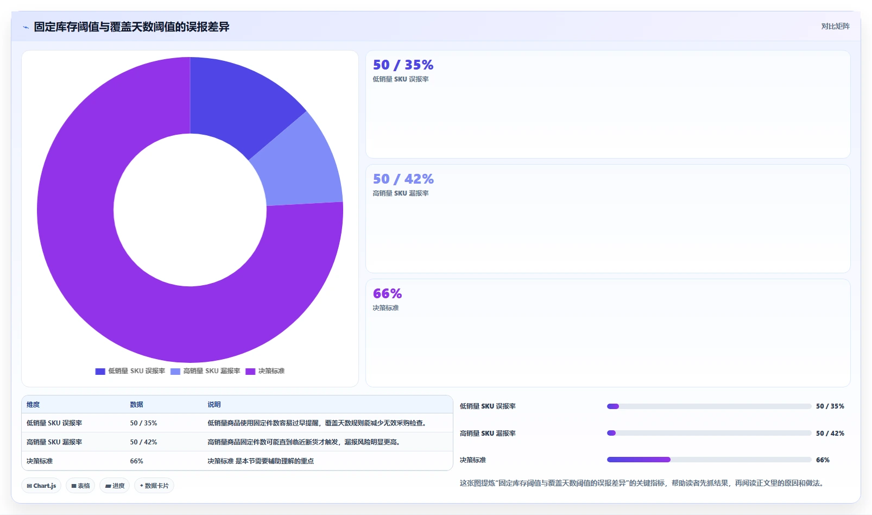Select the 表格 tag chip
This screenshot has width=872, height=515.
pyautogui.click(x=80, y=486)
